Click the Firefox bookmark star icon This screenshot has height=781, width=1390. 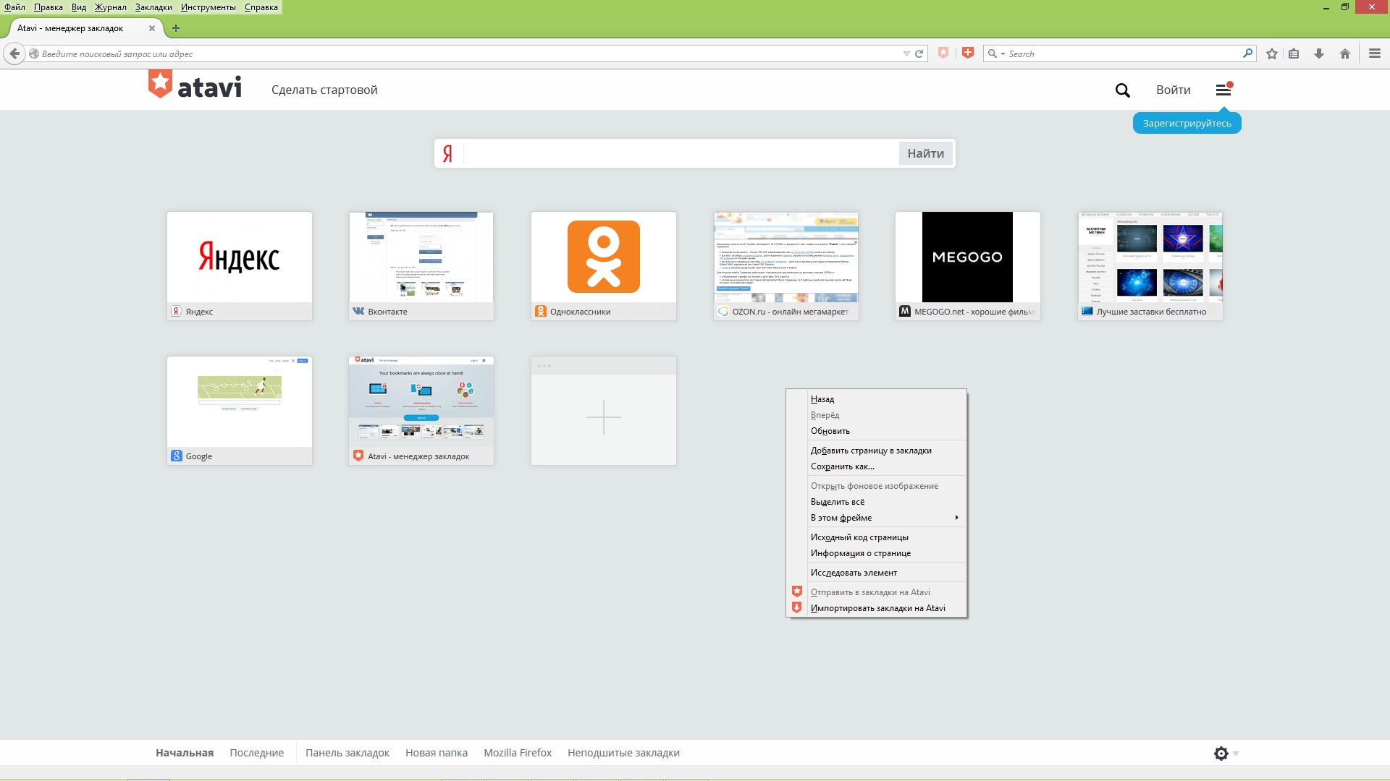pos(1272,54)
